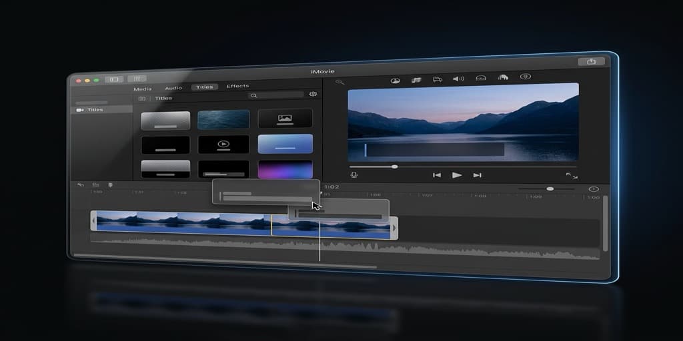Select the gray-over-black title thumbnail, bottom row

click(165, 169)
